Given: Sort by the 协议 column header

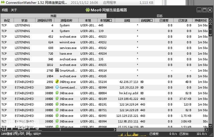Looking at the screenshot, I should click(x=7, y=20).
